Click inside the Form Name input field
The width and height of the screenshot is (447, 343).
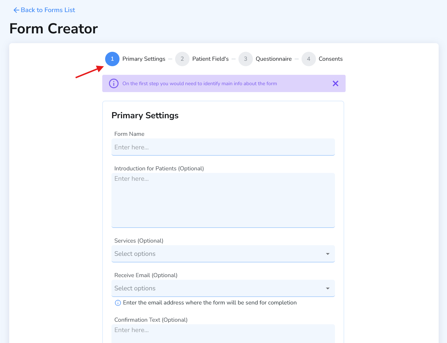(223, 147)
